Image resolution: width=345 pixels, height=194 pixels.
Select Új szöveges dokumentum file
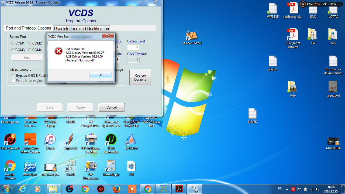pyautogui.click(x=333, y=65)
